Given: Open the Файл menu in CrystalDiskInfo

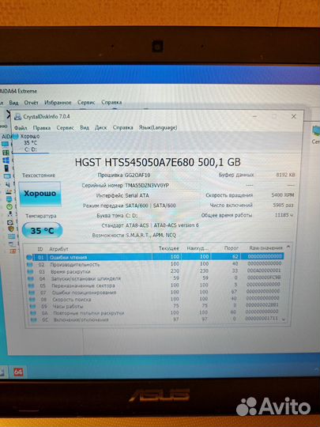Looking at the screenshot, I should (21, 127).
